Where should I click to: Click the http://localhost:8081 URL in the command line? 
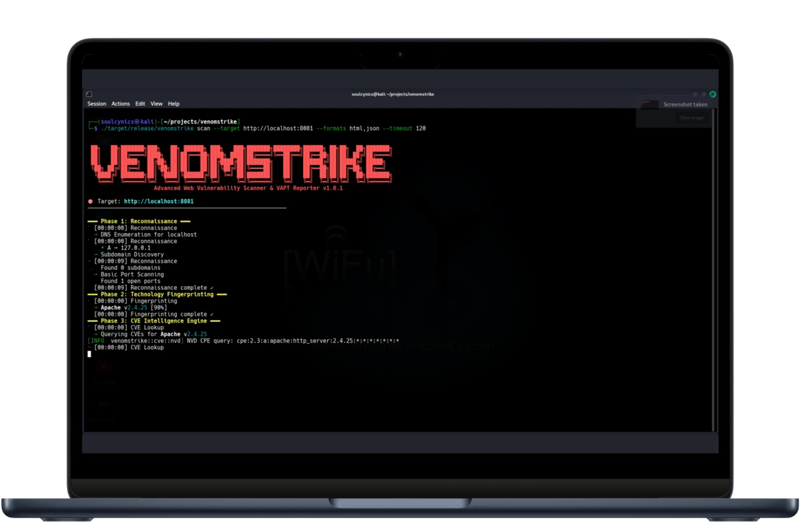coord(278,128)
